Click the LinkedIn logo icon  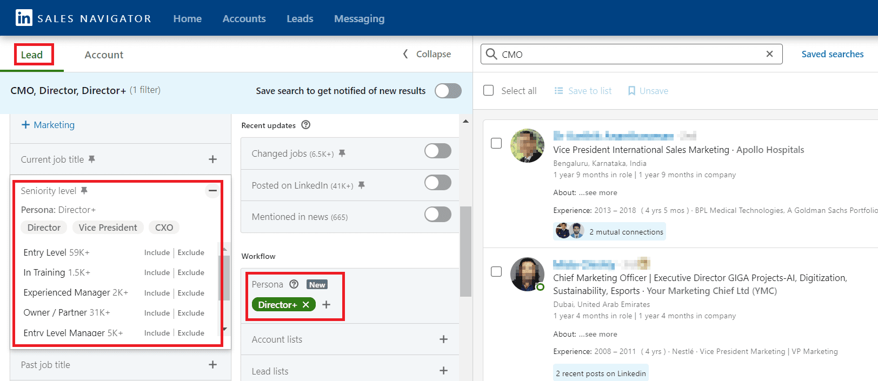click(24, 18)
